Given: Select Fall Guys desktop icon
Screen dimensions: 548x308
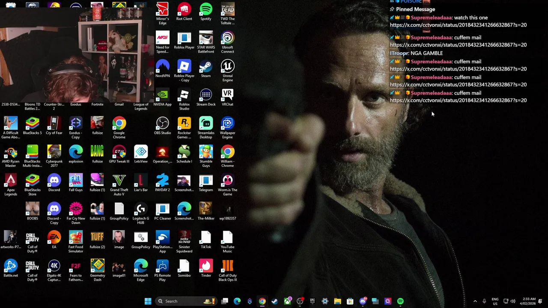Looking at the screenshot, I should (76, 183).
